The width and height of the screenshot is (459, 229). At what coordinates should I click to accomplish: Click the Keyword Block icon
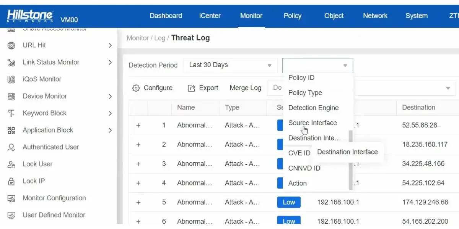11,113
